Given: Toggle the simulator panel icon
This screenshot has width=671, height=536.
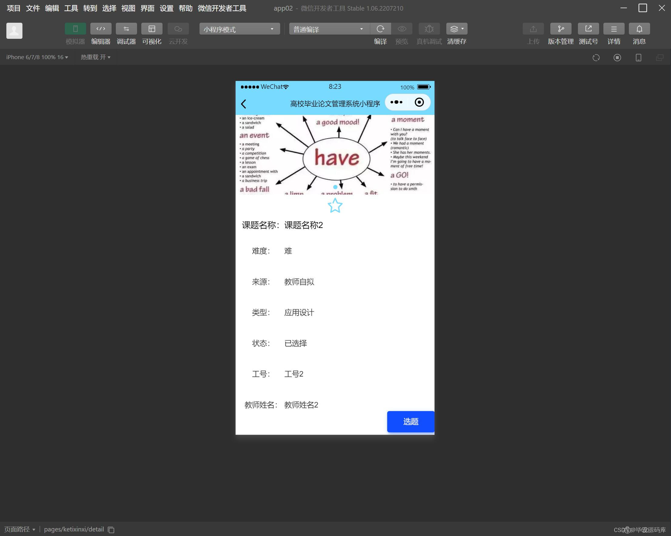Looking at the screenshot, I should (75, 29).
